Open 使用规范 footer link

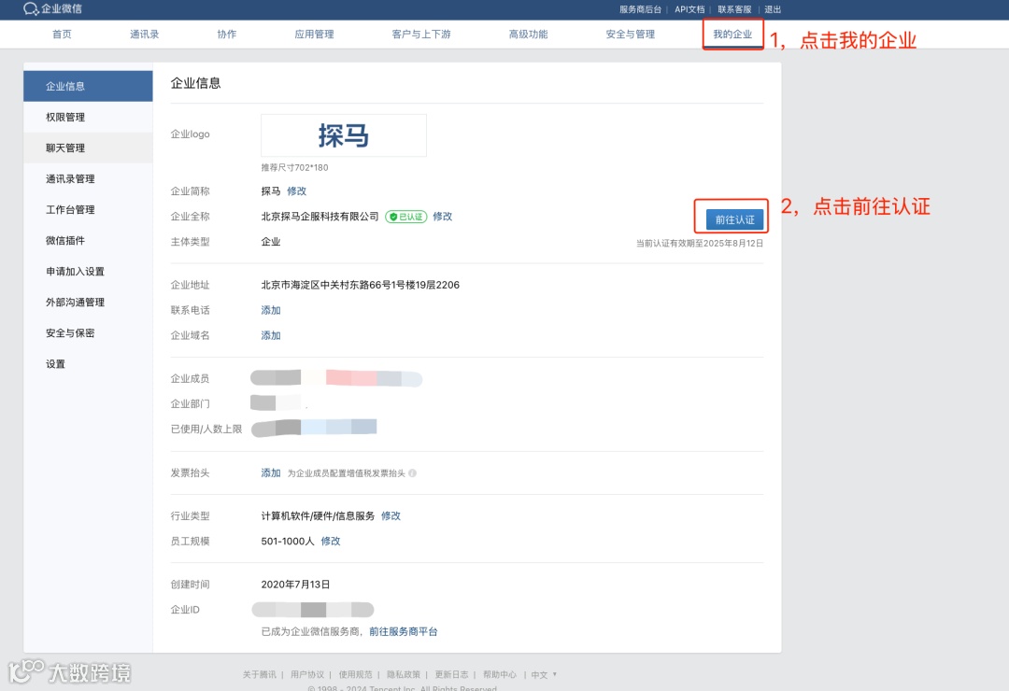tap(356, 674)
